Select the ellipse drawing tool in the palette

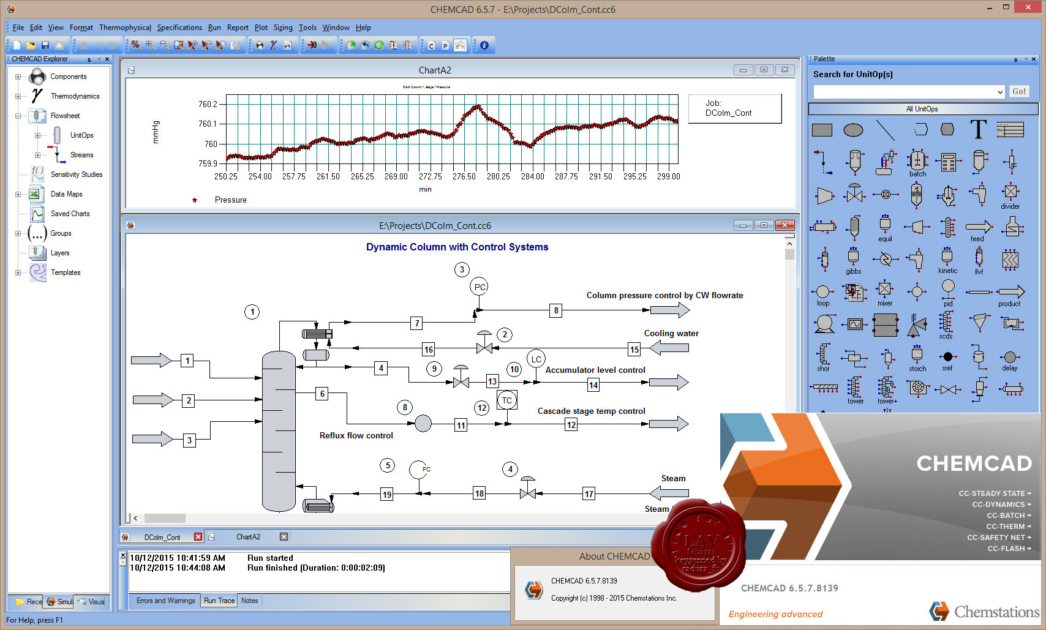tap(853, 130)
